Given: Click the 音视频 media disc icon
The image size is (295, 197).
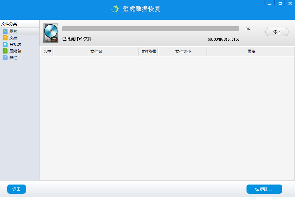Looking at the screenshot, I should click(x=5, y=45).
